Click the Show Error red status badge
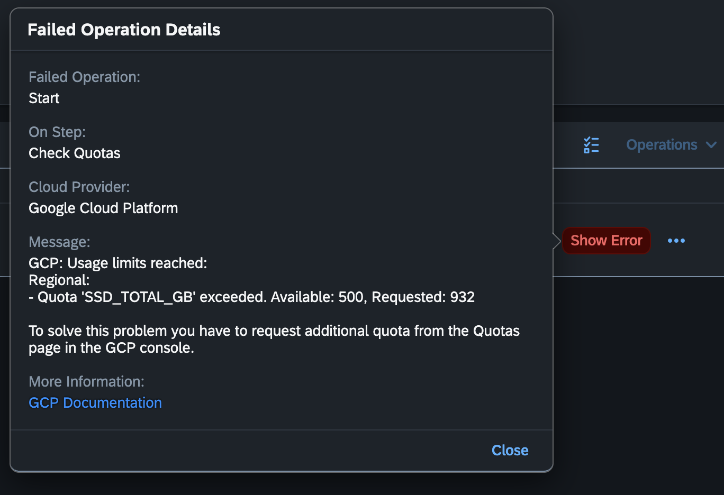 click(606, 241)
